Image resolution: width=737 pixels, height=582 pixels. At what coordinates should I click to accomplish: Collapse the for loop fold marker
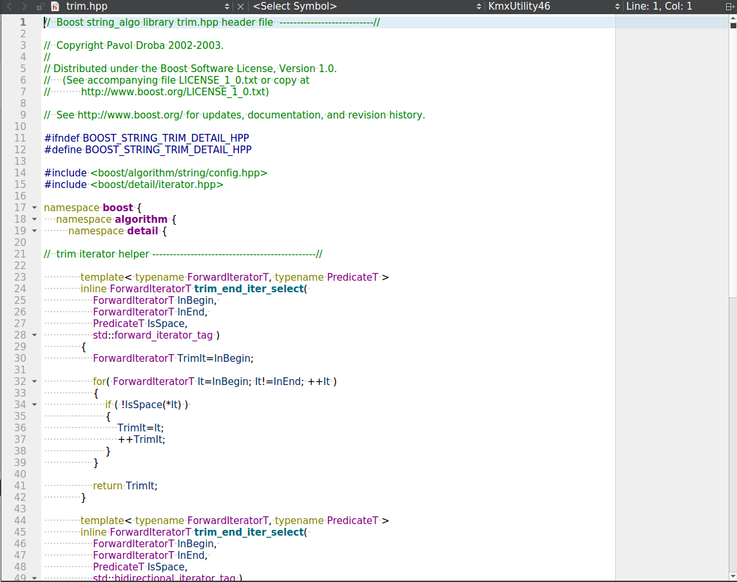(34, 382)
